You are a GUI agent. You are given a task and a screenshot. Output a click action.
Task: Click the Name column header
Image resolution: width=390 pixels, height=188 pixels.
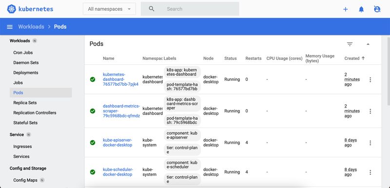tap(109, 58)
